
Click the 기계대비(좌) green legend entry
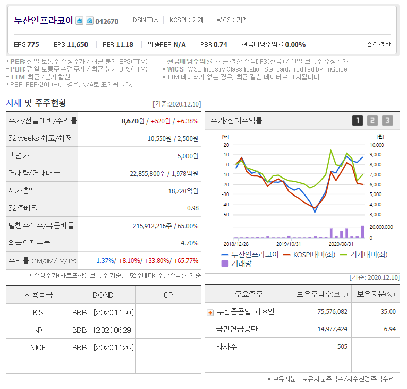tap(364, 255)
